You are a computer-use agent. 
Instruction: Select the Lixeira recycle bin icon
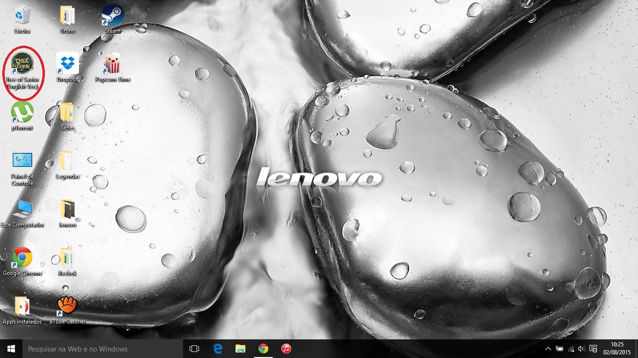click(22, 16)
